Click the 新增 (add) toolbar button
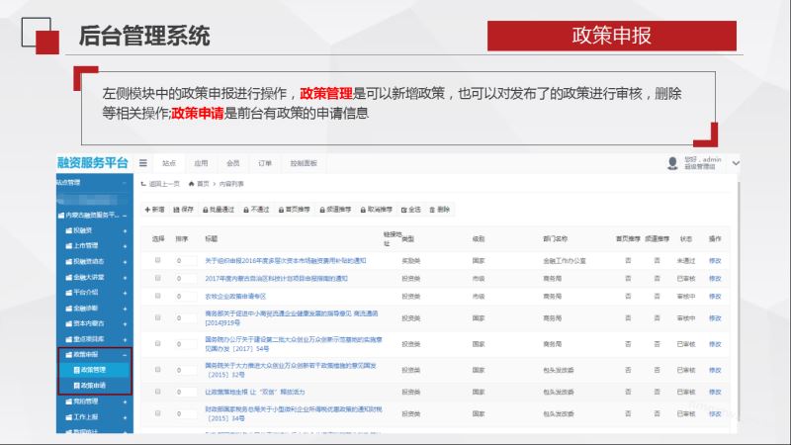This screenshot has height=445, width=791. click(x=154, y=210)
